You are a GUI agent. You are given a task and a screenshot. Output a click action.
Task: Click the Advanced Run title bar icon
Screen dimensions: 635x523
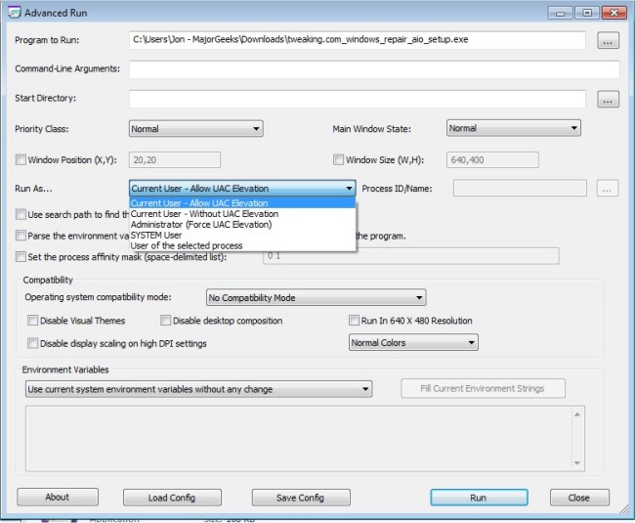pos(11,12)
